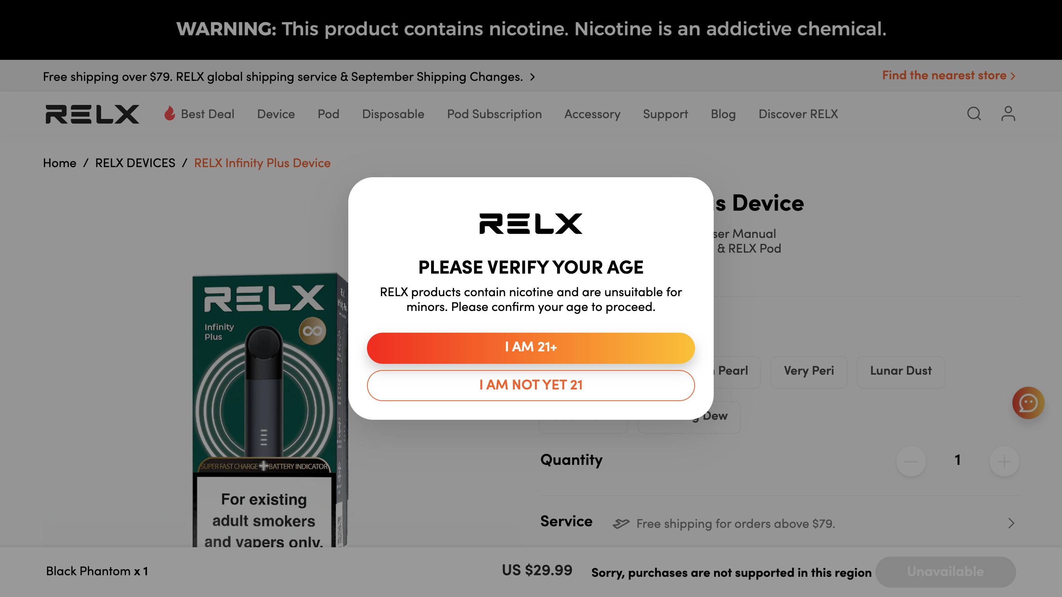Expand Find the nearest store arrow
The width and height of the screenshot is (1062, 597).
coord(1014,75)
